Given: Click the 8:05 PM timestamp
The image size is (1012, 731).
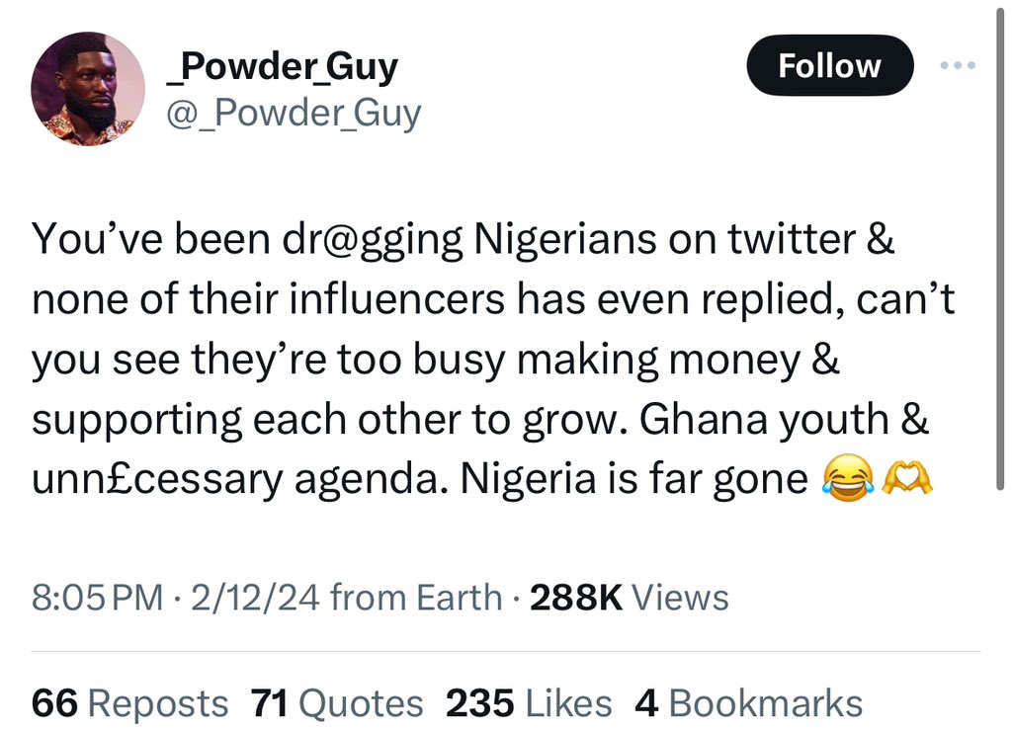Looking at the screenshot, I should [98, 598].
